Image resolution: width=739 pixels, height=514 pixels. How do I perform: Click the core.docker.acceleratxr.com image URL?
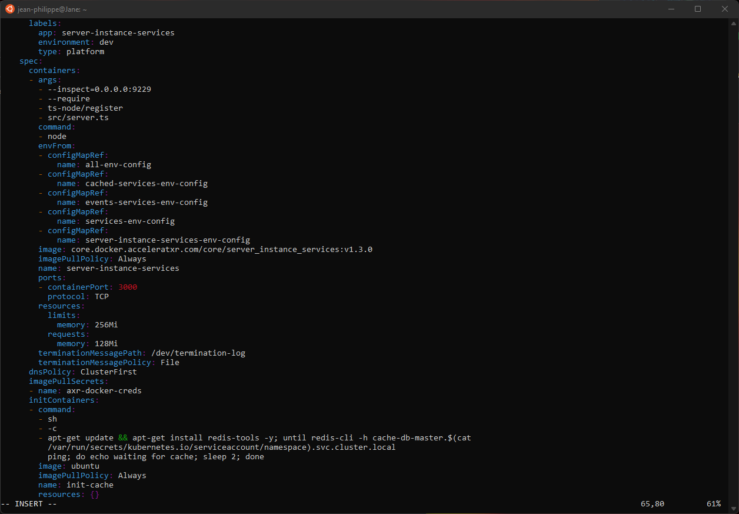tap(222, 250)
